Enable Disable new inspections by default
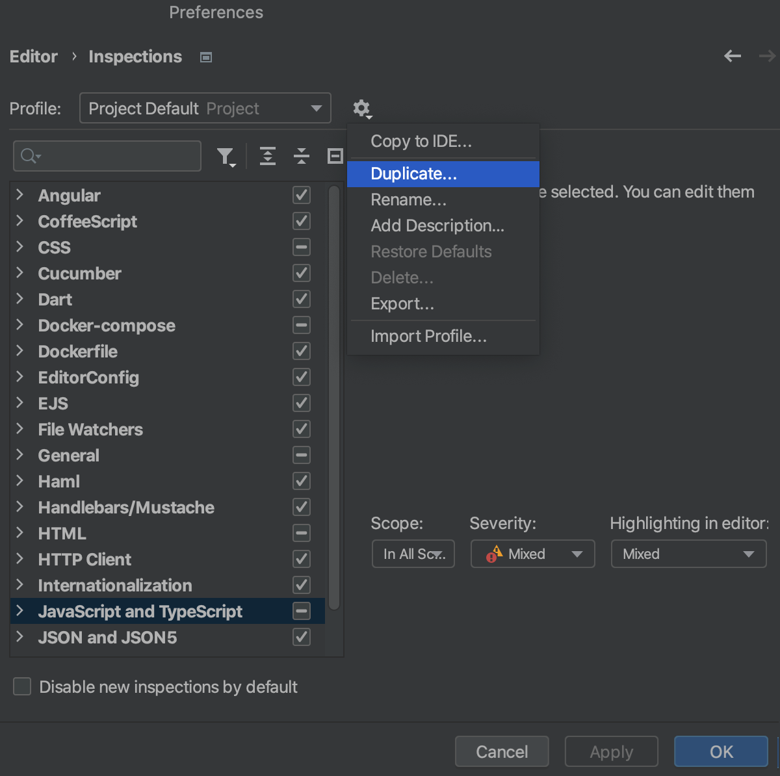This screenshot has height=776, width=780. tap(21, 686)
